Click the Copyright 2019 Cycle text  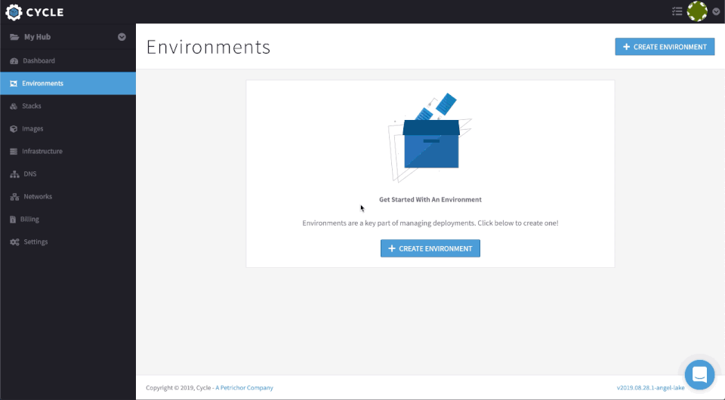(x=178, y=387)
